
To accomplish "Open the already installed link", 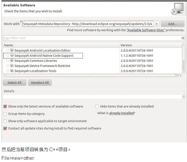I will pyautogui.click(x=121, y=113).
